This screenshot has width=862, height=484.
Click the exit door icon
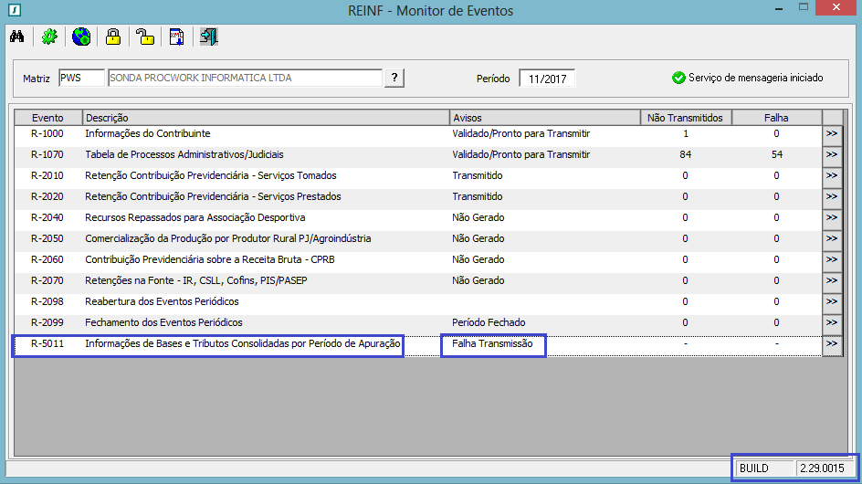pyautogui.click(x=209, y=37)
